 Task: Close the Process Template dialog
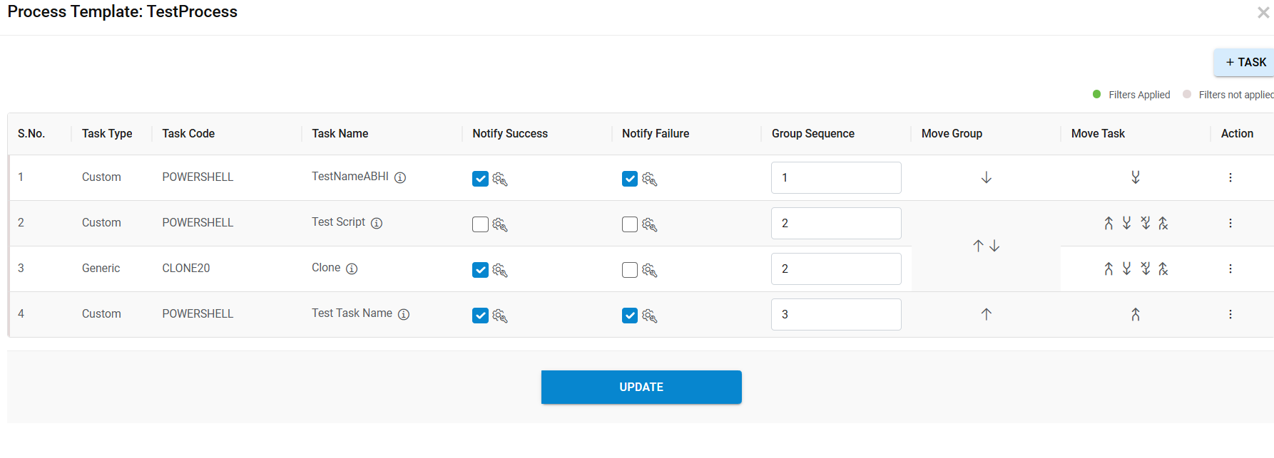(x=1263, y=13)
